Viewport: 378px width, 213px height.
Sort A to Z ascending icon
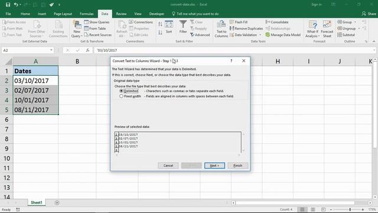click(x=160, y=24)
